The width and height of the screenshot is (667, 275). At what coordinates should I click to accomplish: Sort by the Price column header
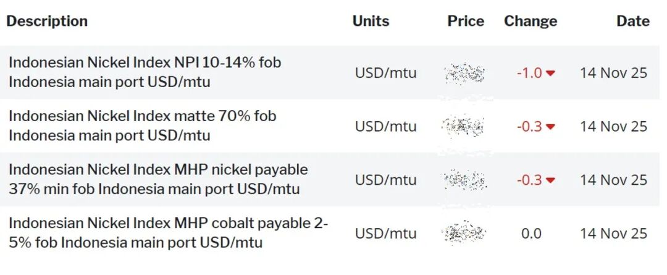(x=466, y=21)
